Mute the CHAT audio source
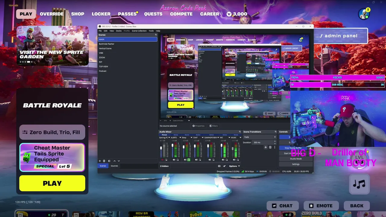 click(196, 160)
